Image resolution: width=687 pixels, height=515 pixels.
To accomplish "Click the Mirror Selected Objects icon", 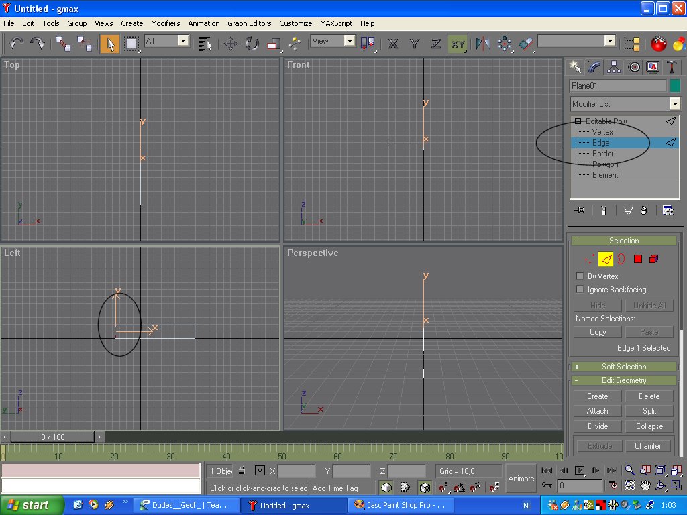I will 482,44.
